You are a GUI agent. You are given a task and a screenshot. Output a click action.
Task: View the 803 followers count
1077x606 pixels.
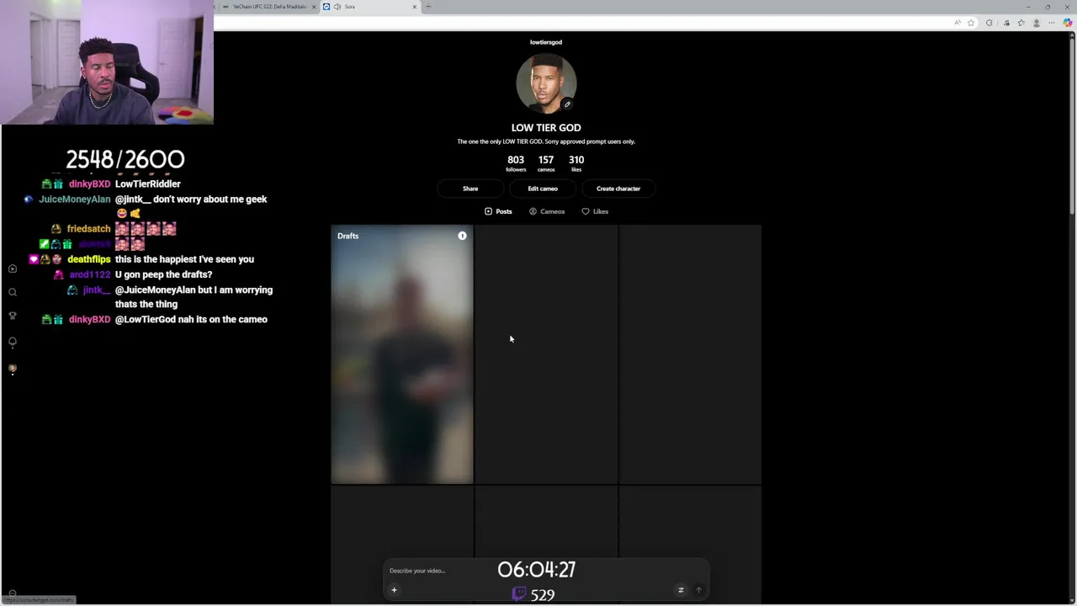click(x=516, y=163)
